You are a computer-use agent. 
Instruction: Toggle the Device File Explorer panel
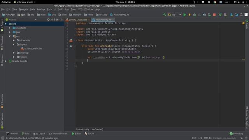click(247, 117)
